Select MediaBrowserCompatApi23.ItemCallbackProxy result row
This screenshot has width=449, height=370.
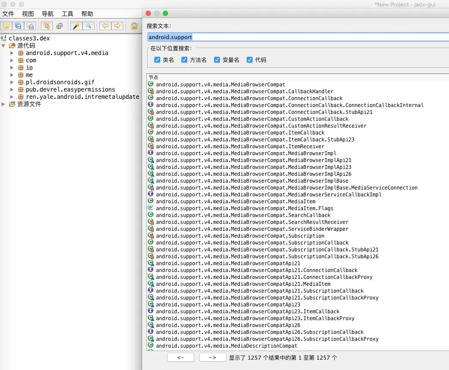coord(298,318)
